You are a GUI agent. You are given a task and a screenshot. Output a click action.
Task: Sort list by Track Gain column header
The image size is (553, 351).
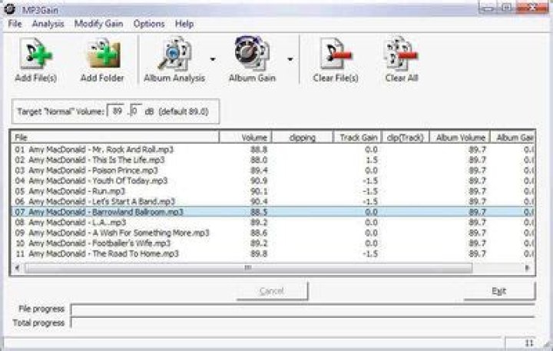(357, 137)
